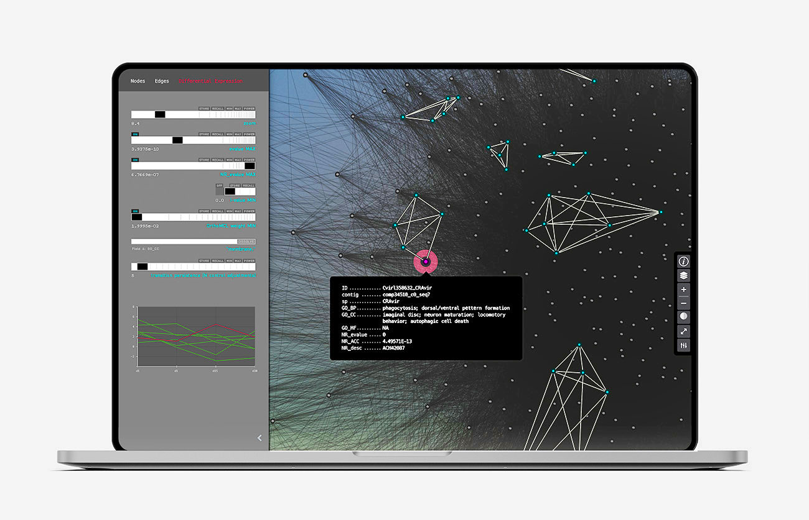Screen dimensions: 809x520
Task: Collapse the left panel with the chevron
Action: pos(260,438)
